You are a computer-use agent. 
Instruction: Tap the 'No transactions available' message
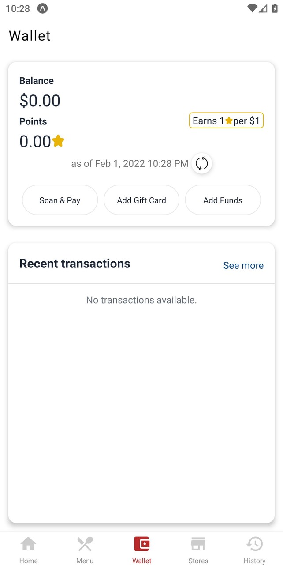pos(141,300)
